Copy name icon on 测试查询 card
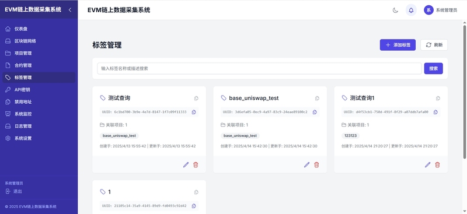 pos(196,98)
